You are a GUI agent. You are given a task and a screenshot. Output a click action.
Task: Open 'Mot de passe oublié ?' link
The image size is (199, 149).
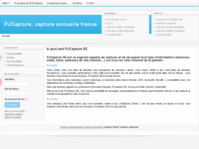click(x=16, y=111)
